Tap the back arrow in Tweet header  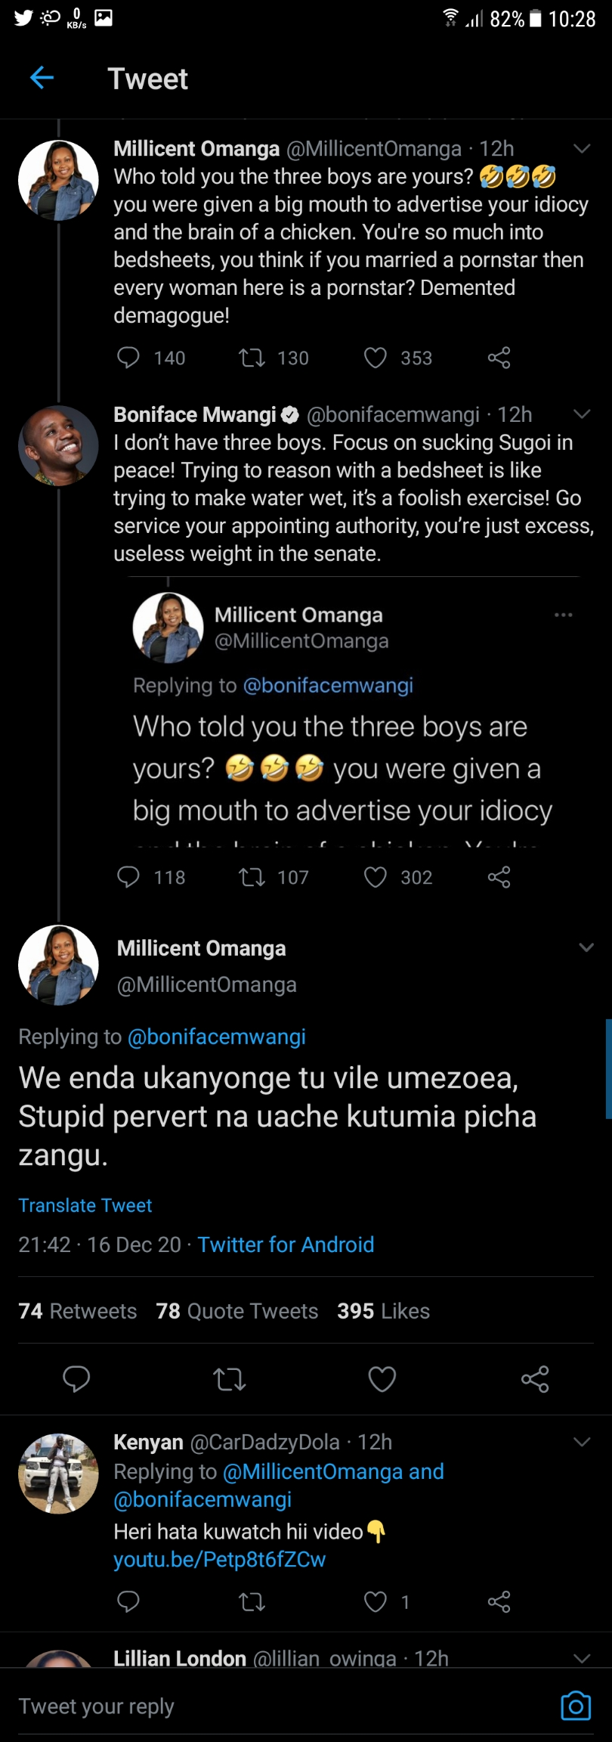[42, 78]
